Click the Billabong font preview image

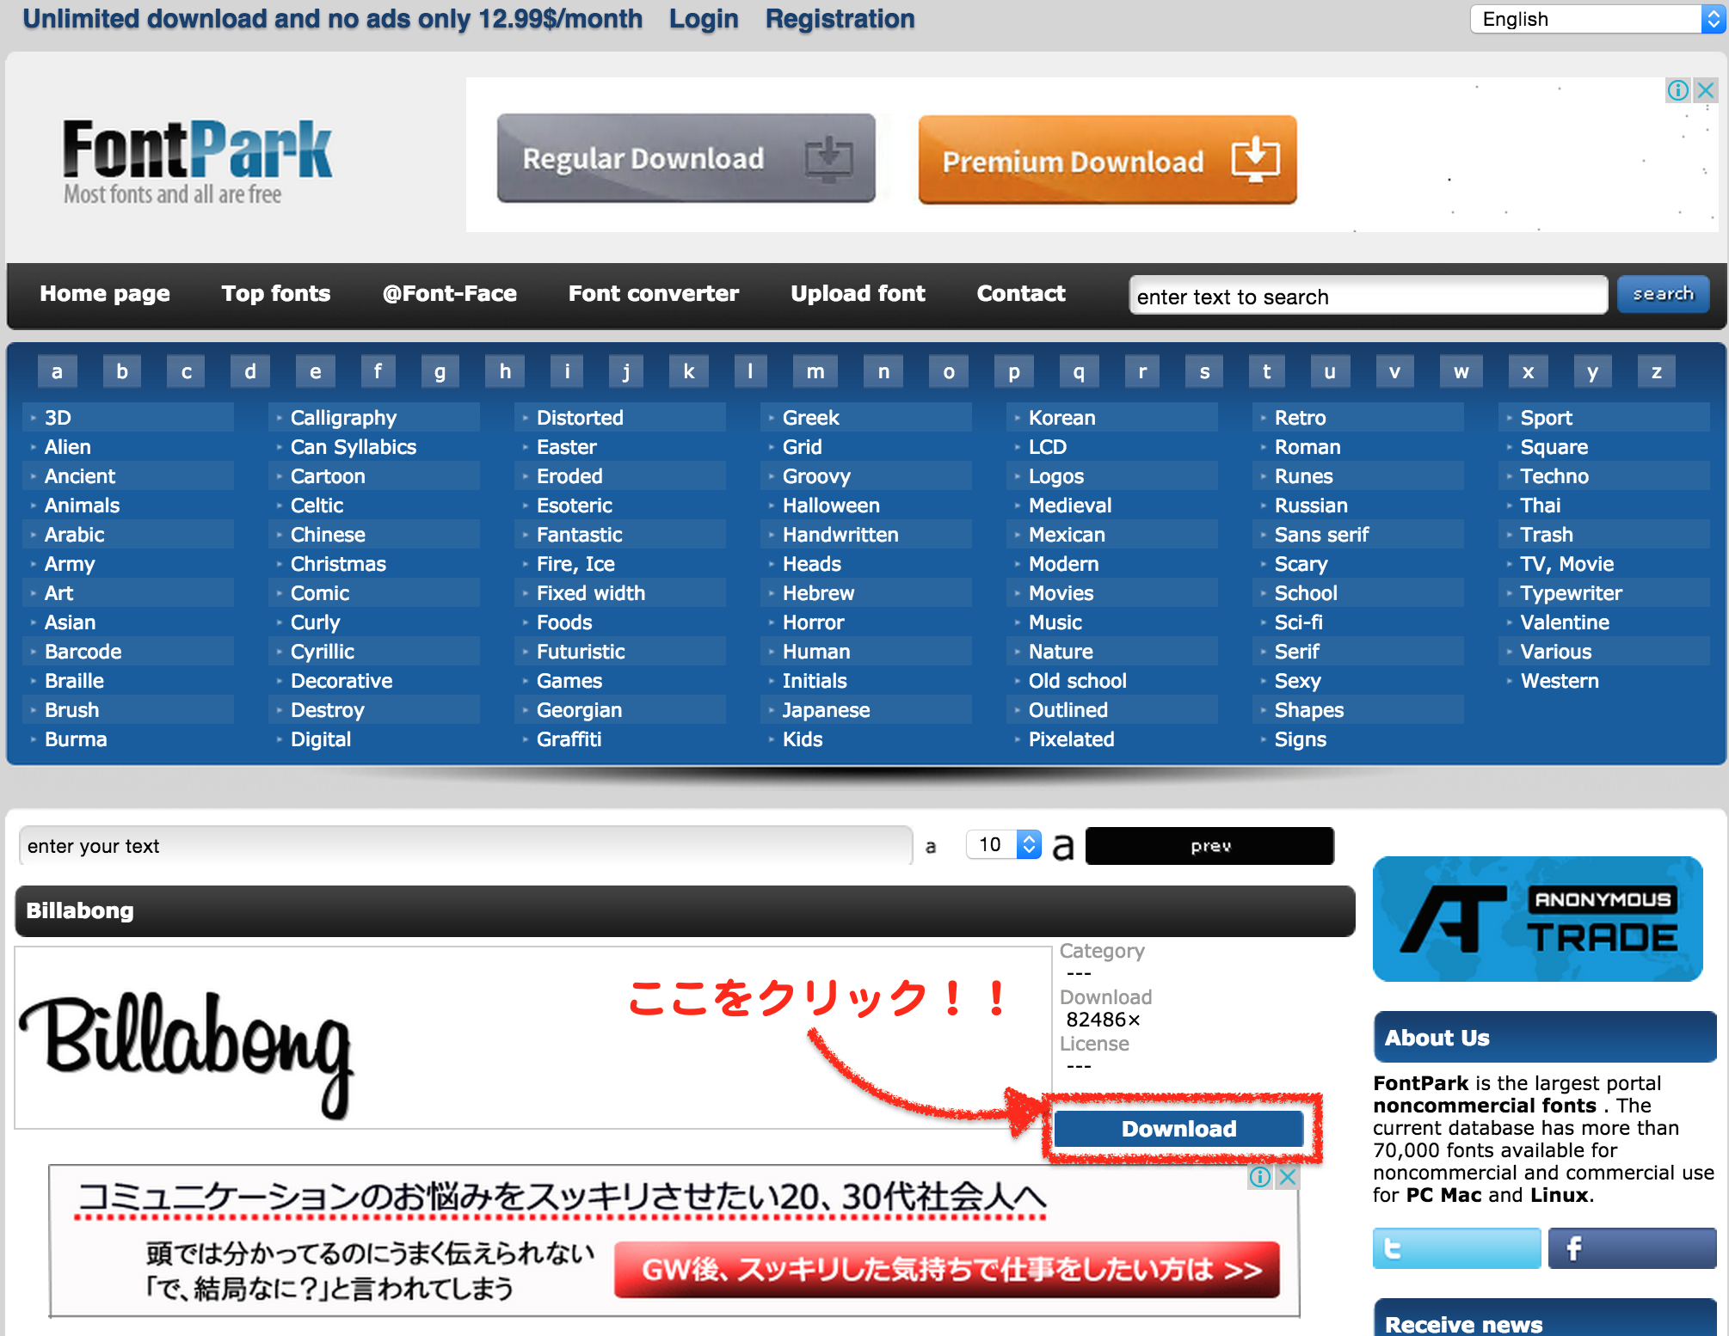pos(532,1038)
